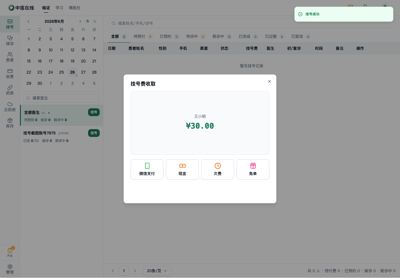Select June 15 in calendar
The width and height of the screenshot is (400, 278).
(29, 61)
